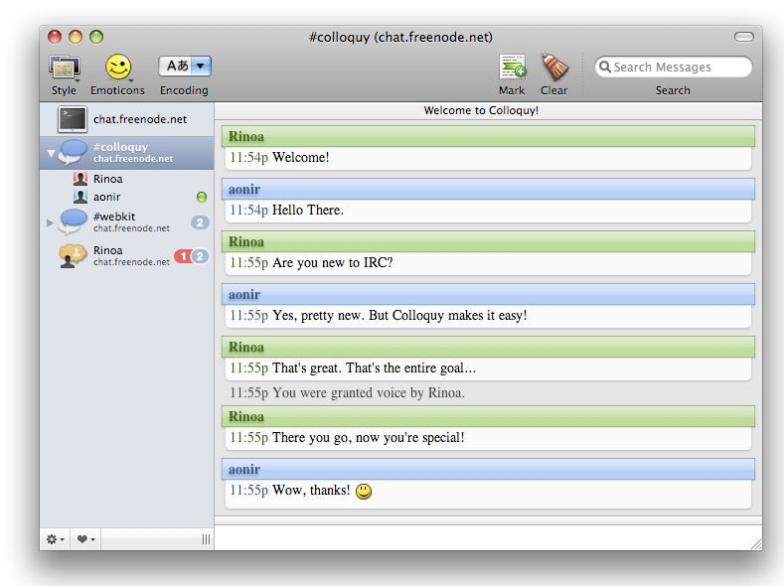Expand the #webkit room tree
The image size is (784, 586).
51,222
